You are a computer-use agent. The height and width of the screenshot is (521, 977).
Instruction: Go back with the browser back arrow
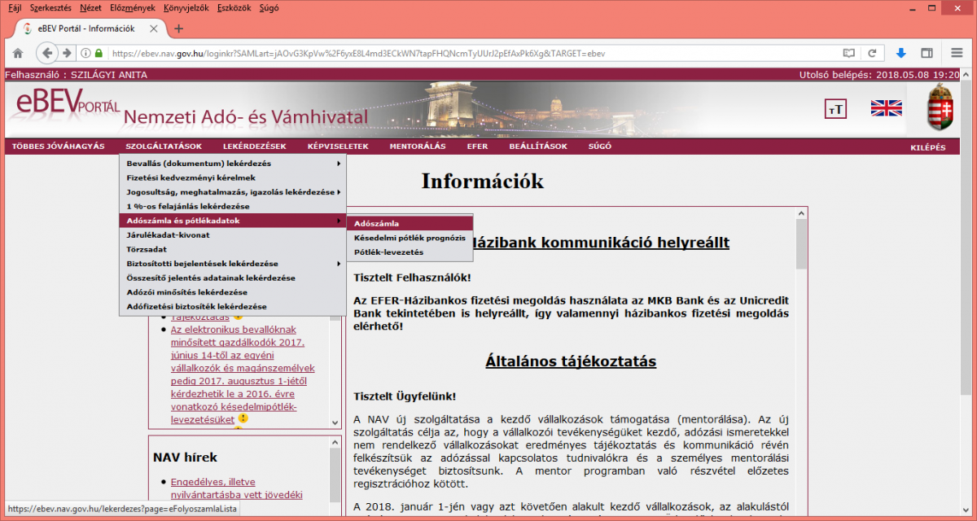coord(46,53)
